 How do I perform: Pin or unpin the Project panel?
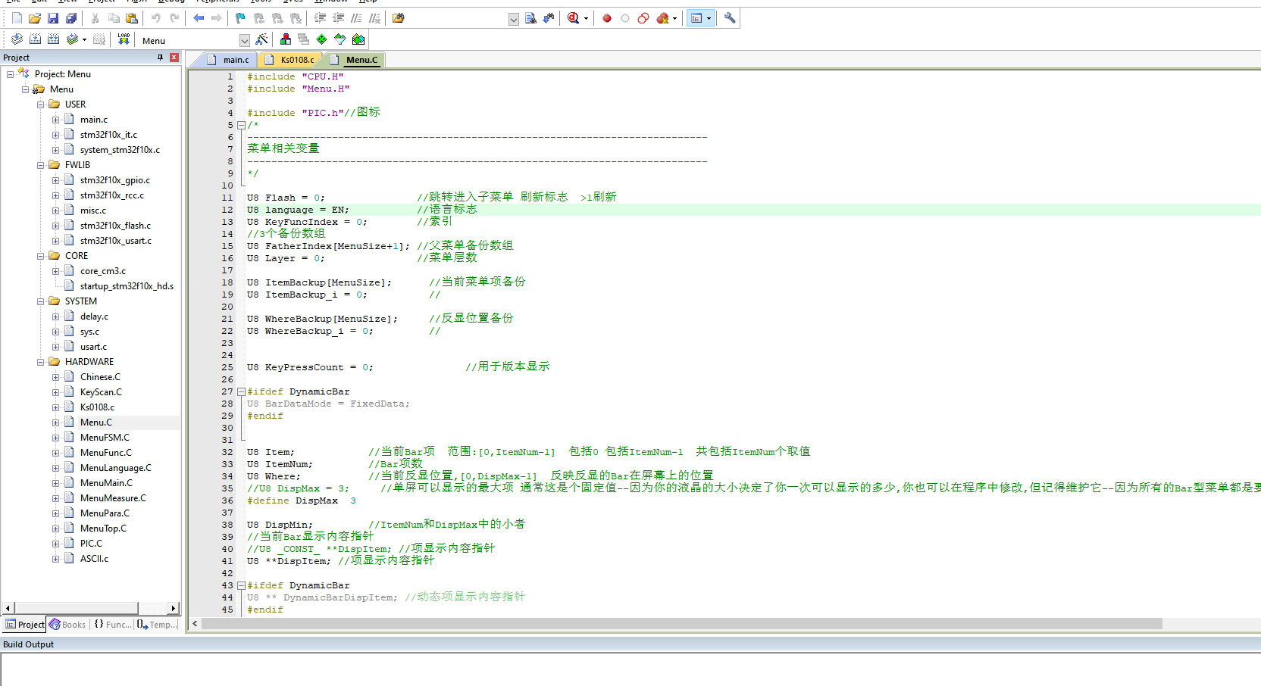pos(160,58)
